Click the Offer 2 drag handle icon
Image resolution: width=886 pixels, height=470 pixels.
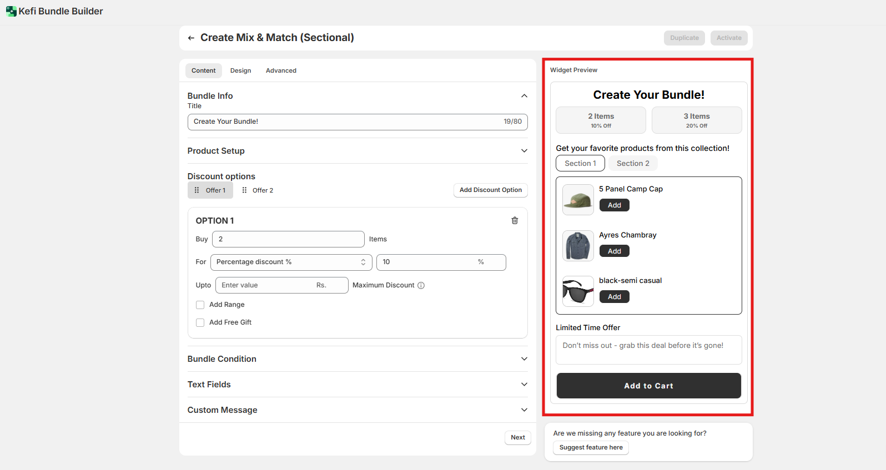point(244,190)
